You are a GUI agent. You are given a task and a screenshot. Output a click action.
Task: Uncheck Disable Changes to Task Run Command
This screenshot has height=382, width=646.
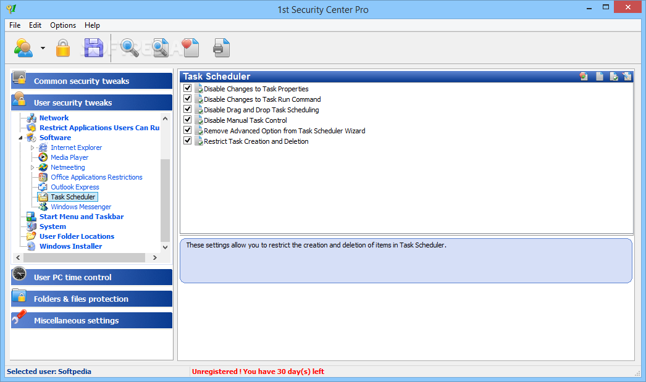tap(188, 99)
